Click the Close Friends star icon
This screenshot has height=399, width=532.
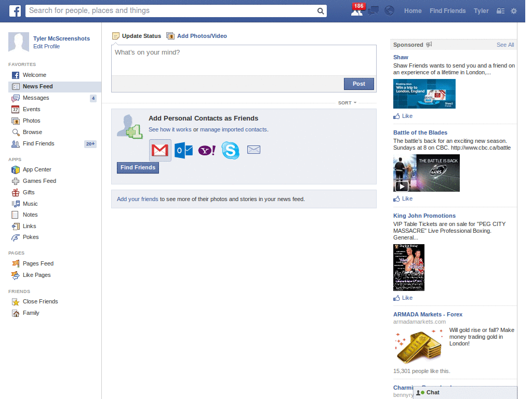(x=16, y=302)
